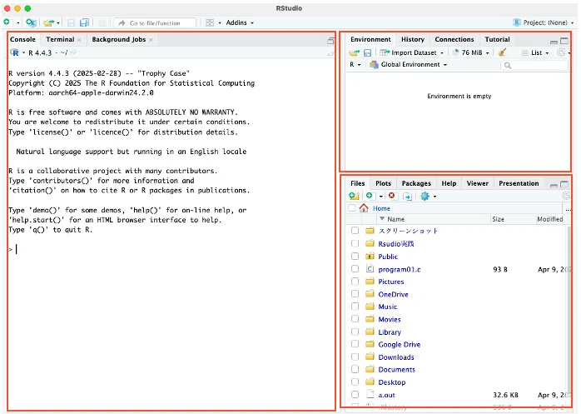Open the List view dropdown
This screenshot has height=414, width=581.
tap(535, 52)
